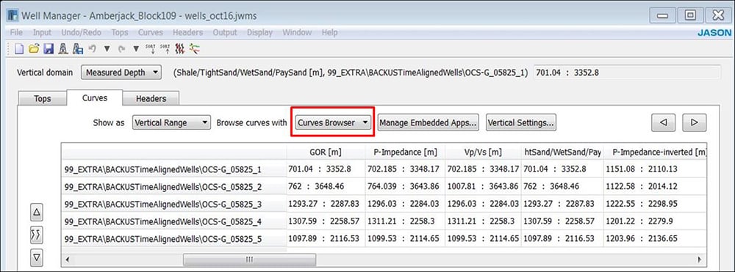This screenshot has height=272, width=735.
Task: Click the move up triangle button
Action: coord(37,212)
